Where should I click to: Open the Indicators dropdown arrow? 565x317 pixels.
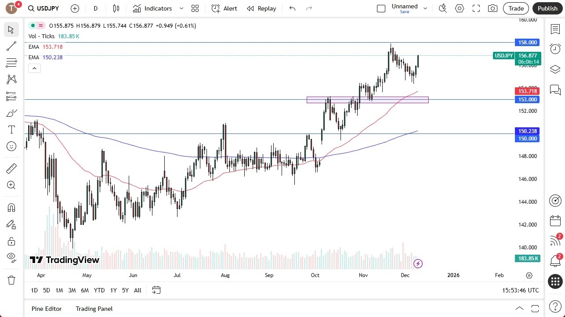181,8
